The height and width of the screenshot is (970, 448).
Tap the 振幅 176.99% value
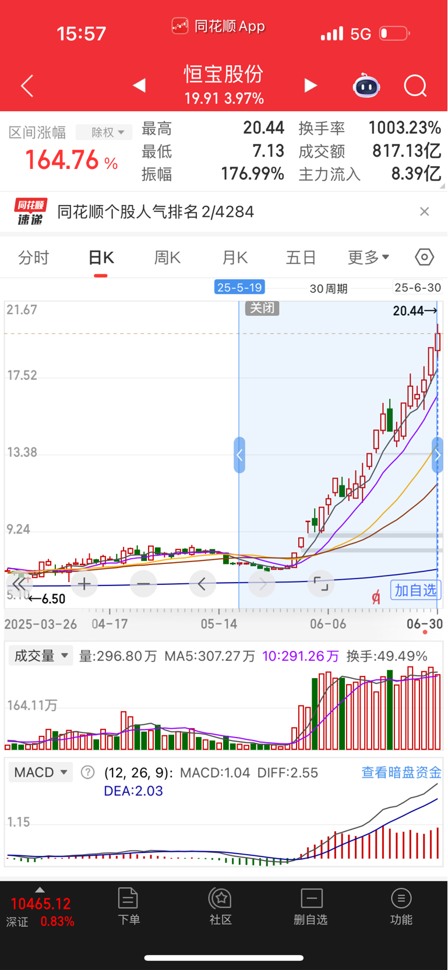point(252,174)
